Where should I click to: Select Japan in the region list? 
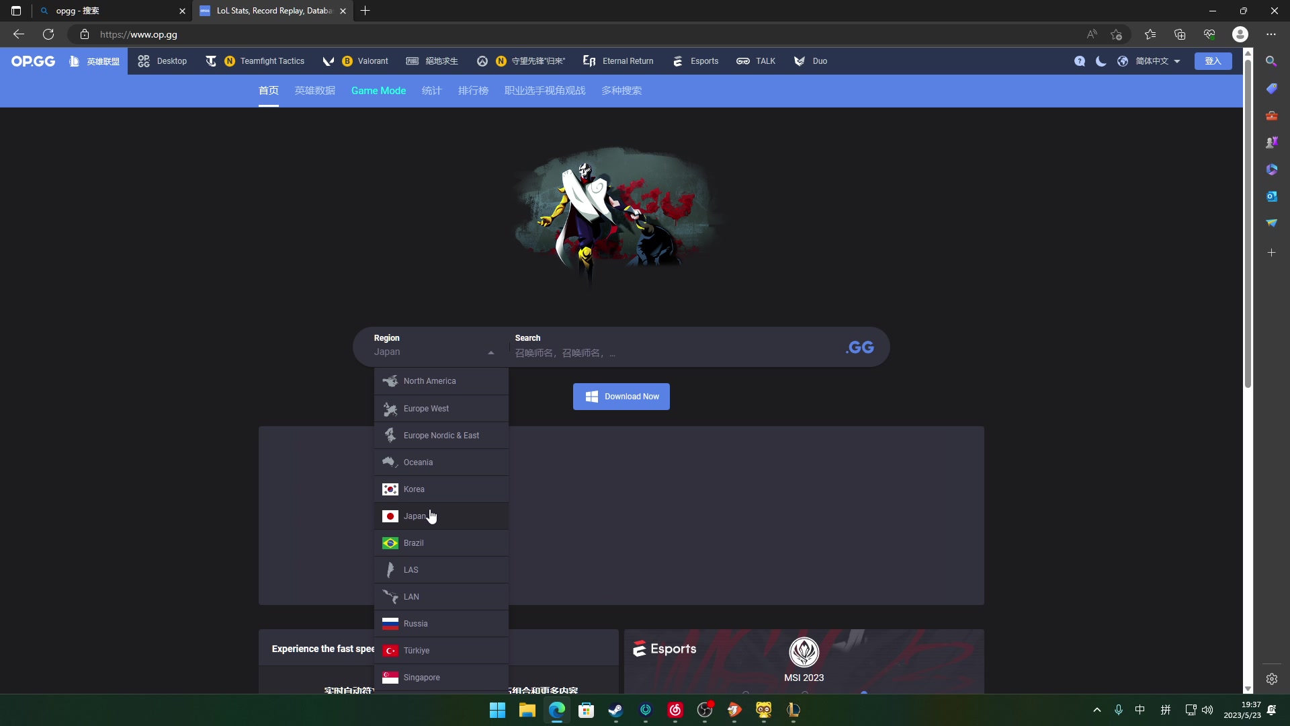click(x=441, y=516)
